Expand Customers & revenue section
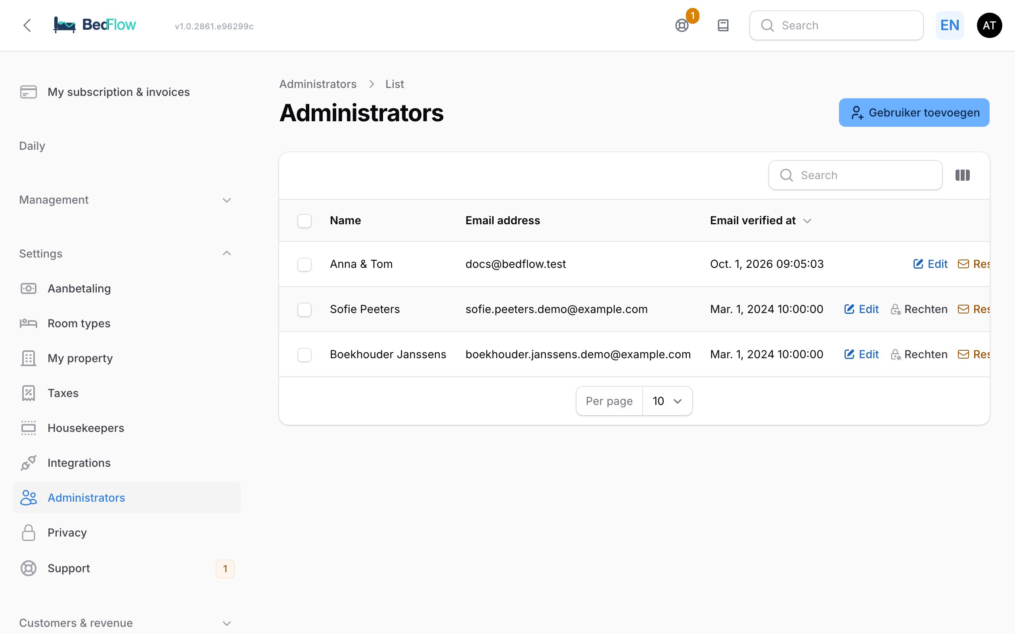1015x634 pixels. tap(126, 623)
